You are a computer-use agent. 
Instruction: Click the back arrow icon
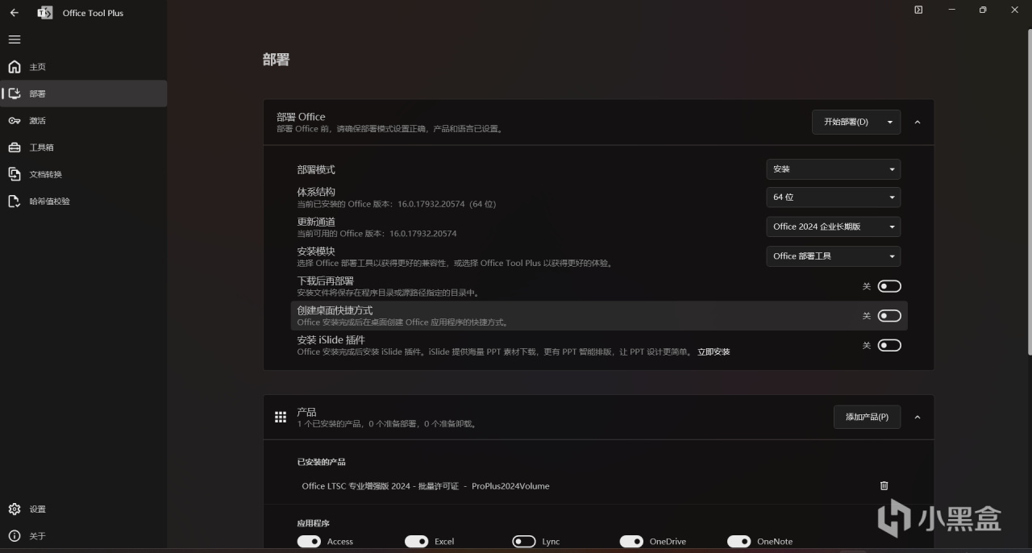click(14, 13)
